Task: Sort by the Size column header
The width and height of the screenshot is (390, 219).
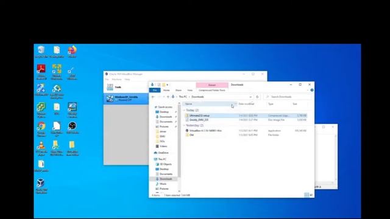Action: (x=295, y=104)
